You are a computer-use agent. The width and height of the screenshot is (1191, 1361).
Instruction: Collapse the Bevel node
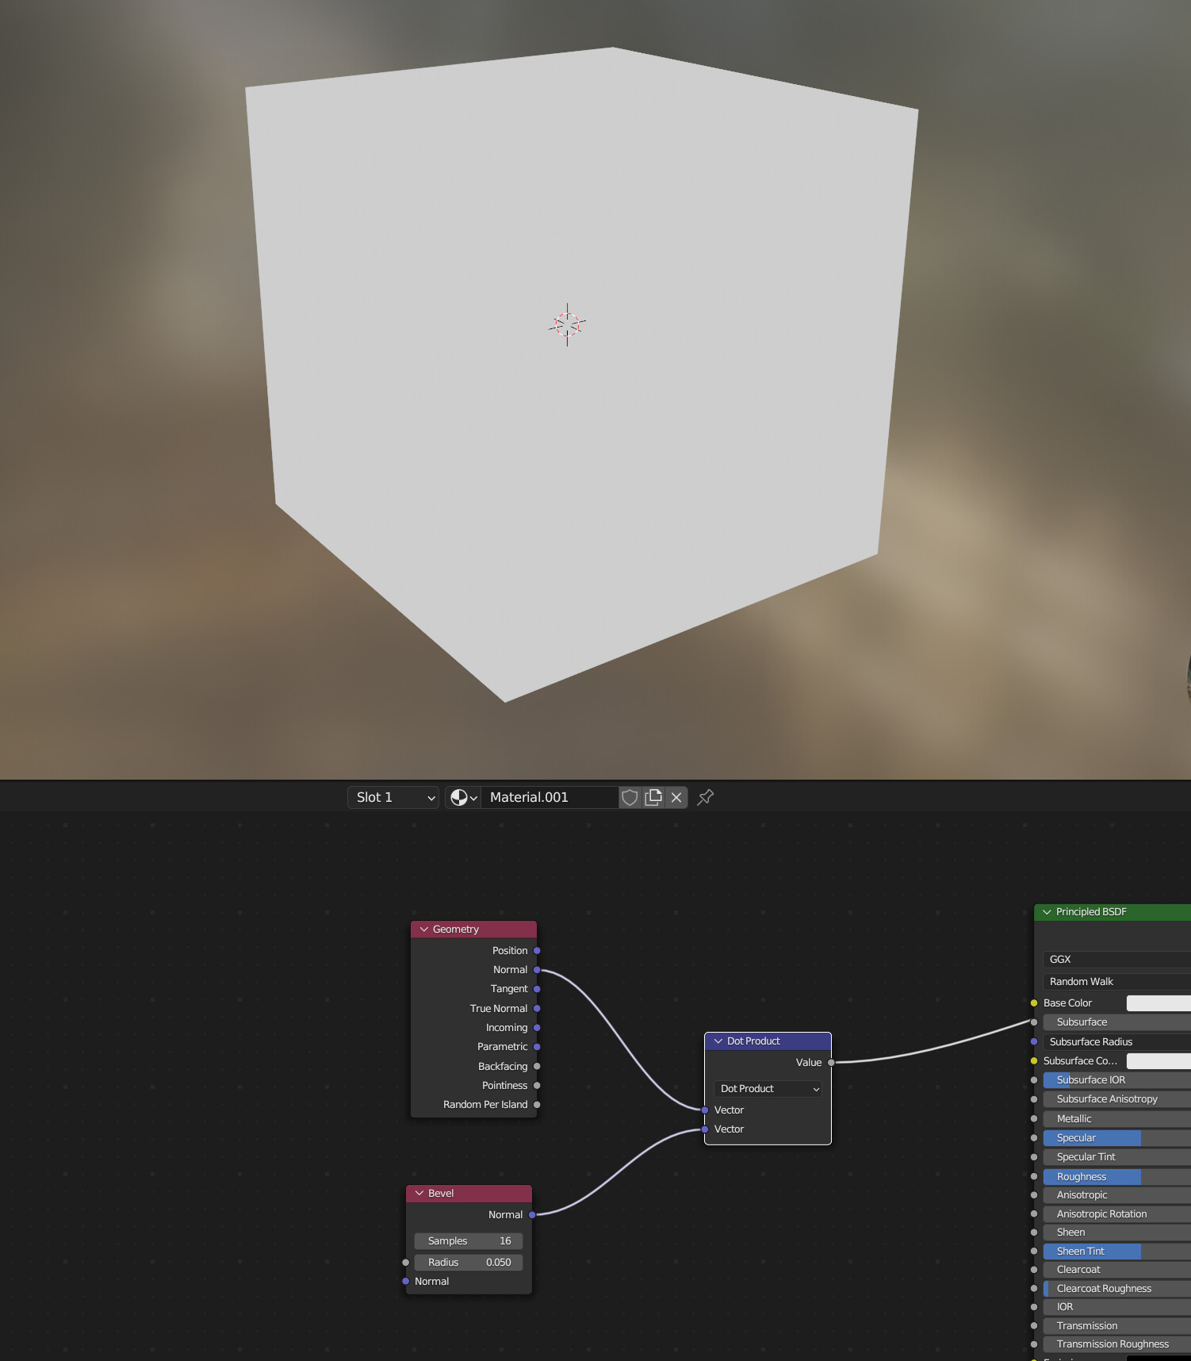click(419, 1193)
